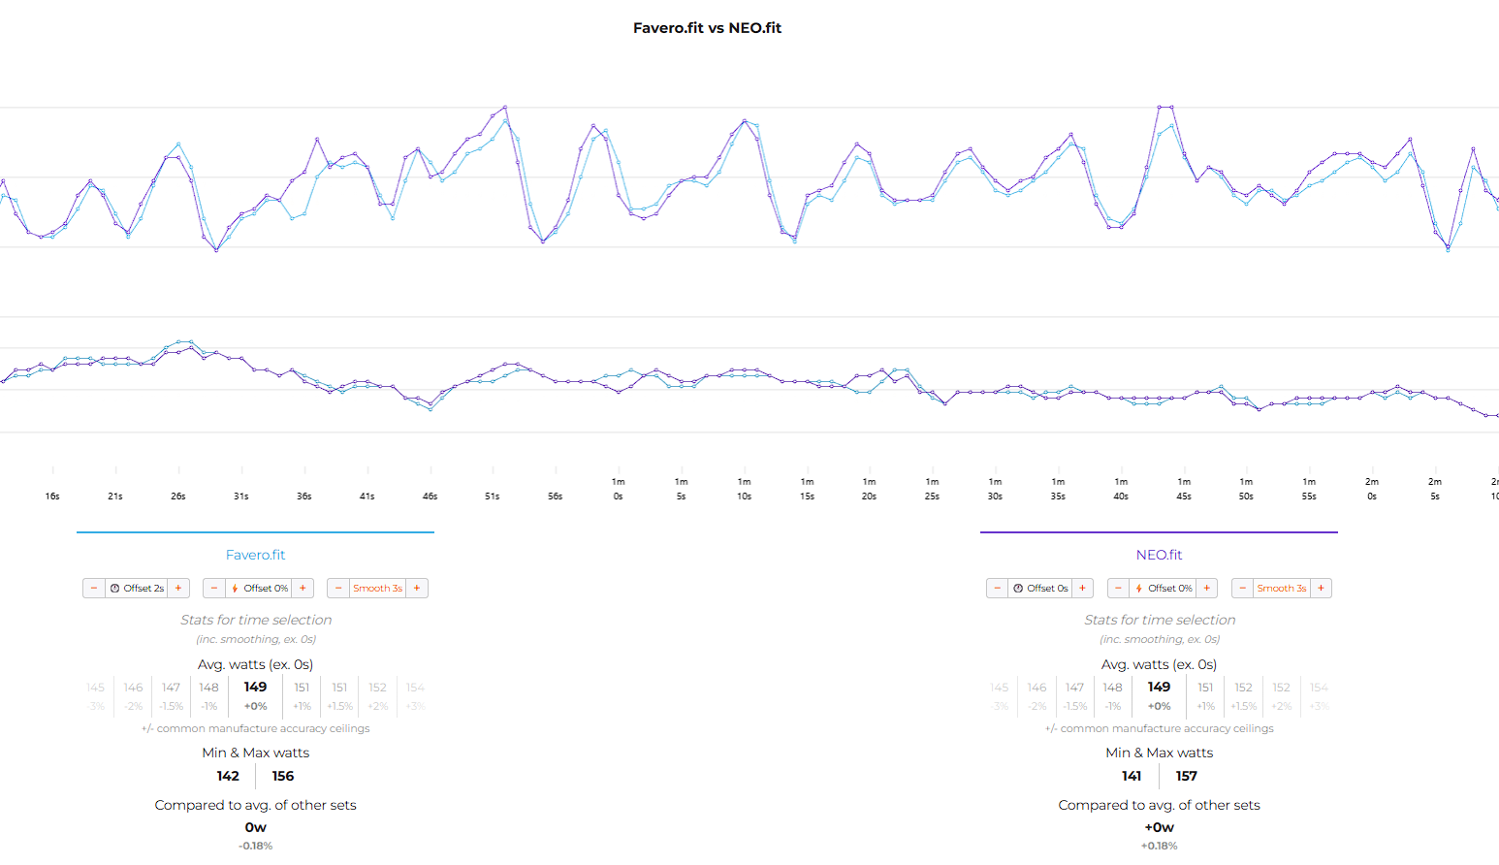The image size is (1499, 865).
Task: Decrease NEO.fit power offset percentage
Action: (x=1119, y=589)
